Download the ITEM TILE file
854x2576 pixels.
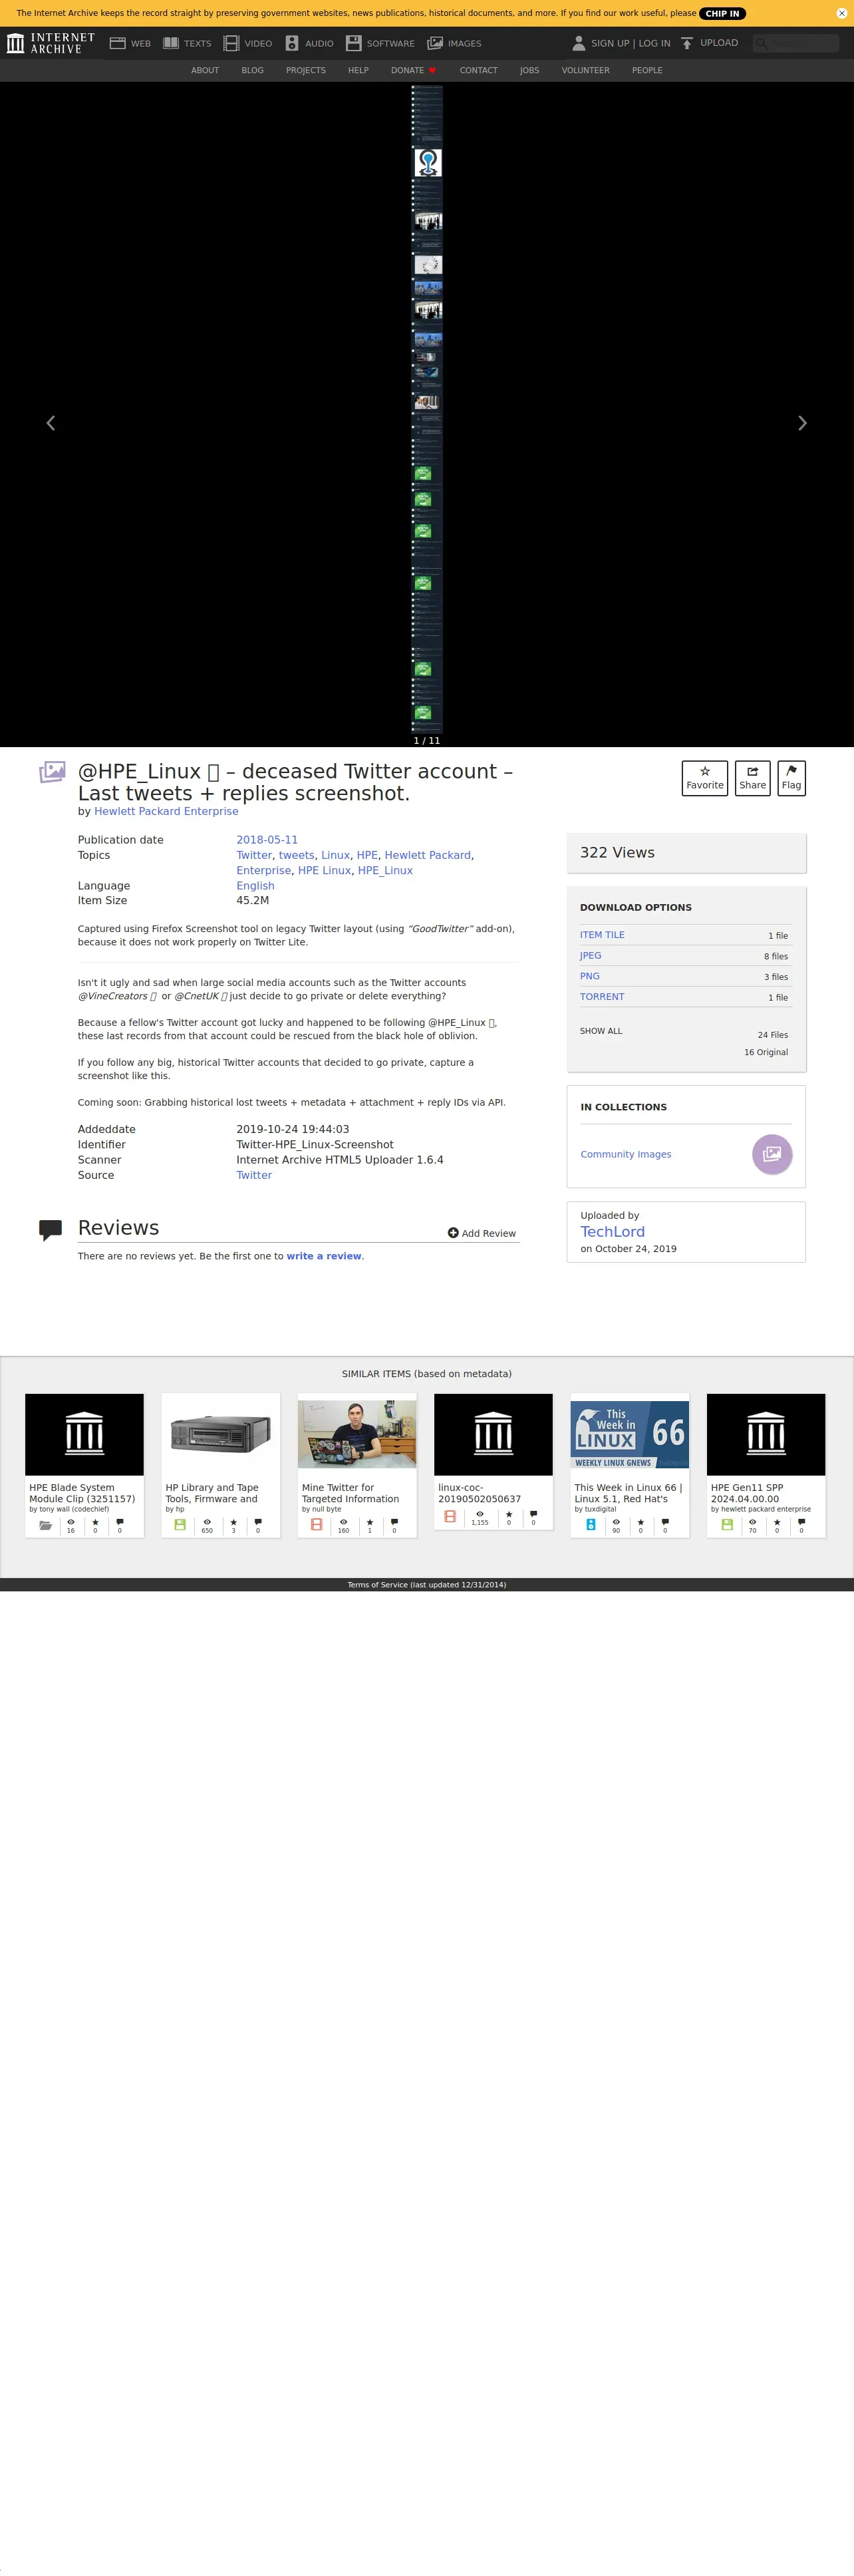click(602, 935)
